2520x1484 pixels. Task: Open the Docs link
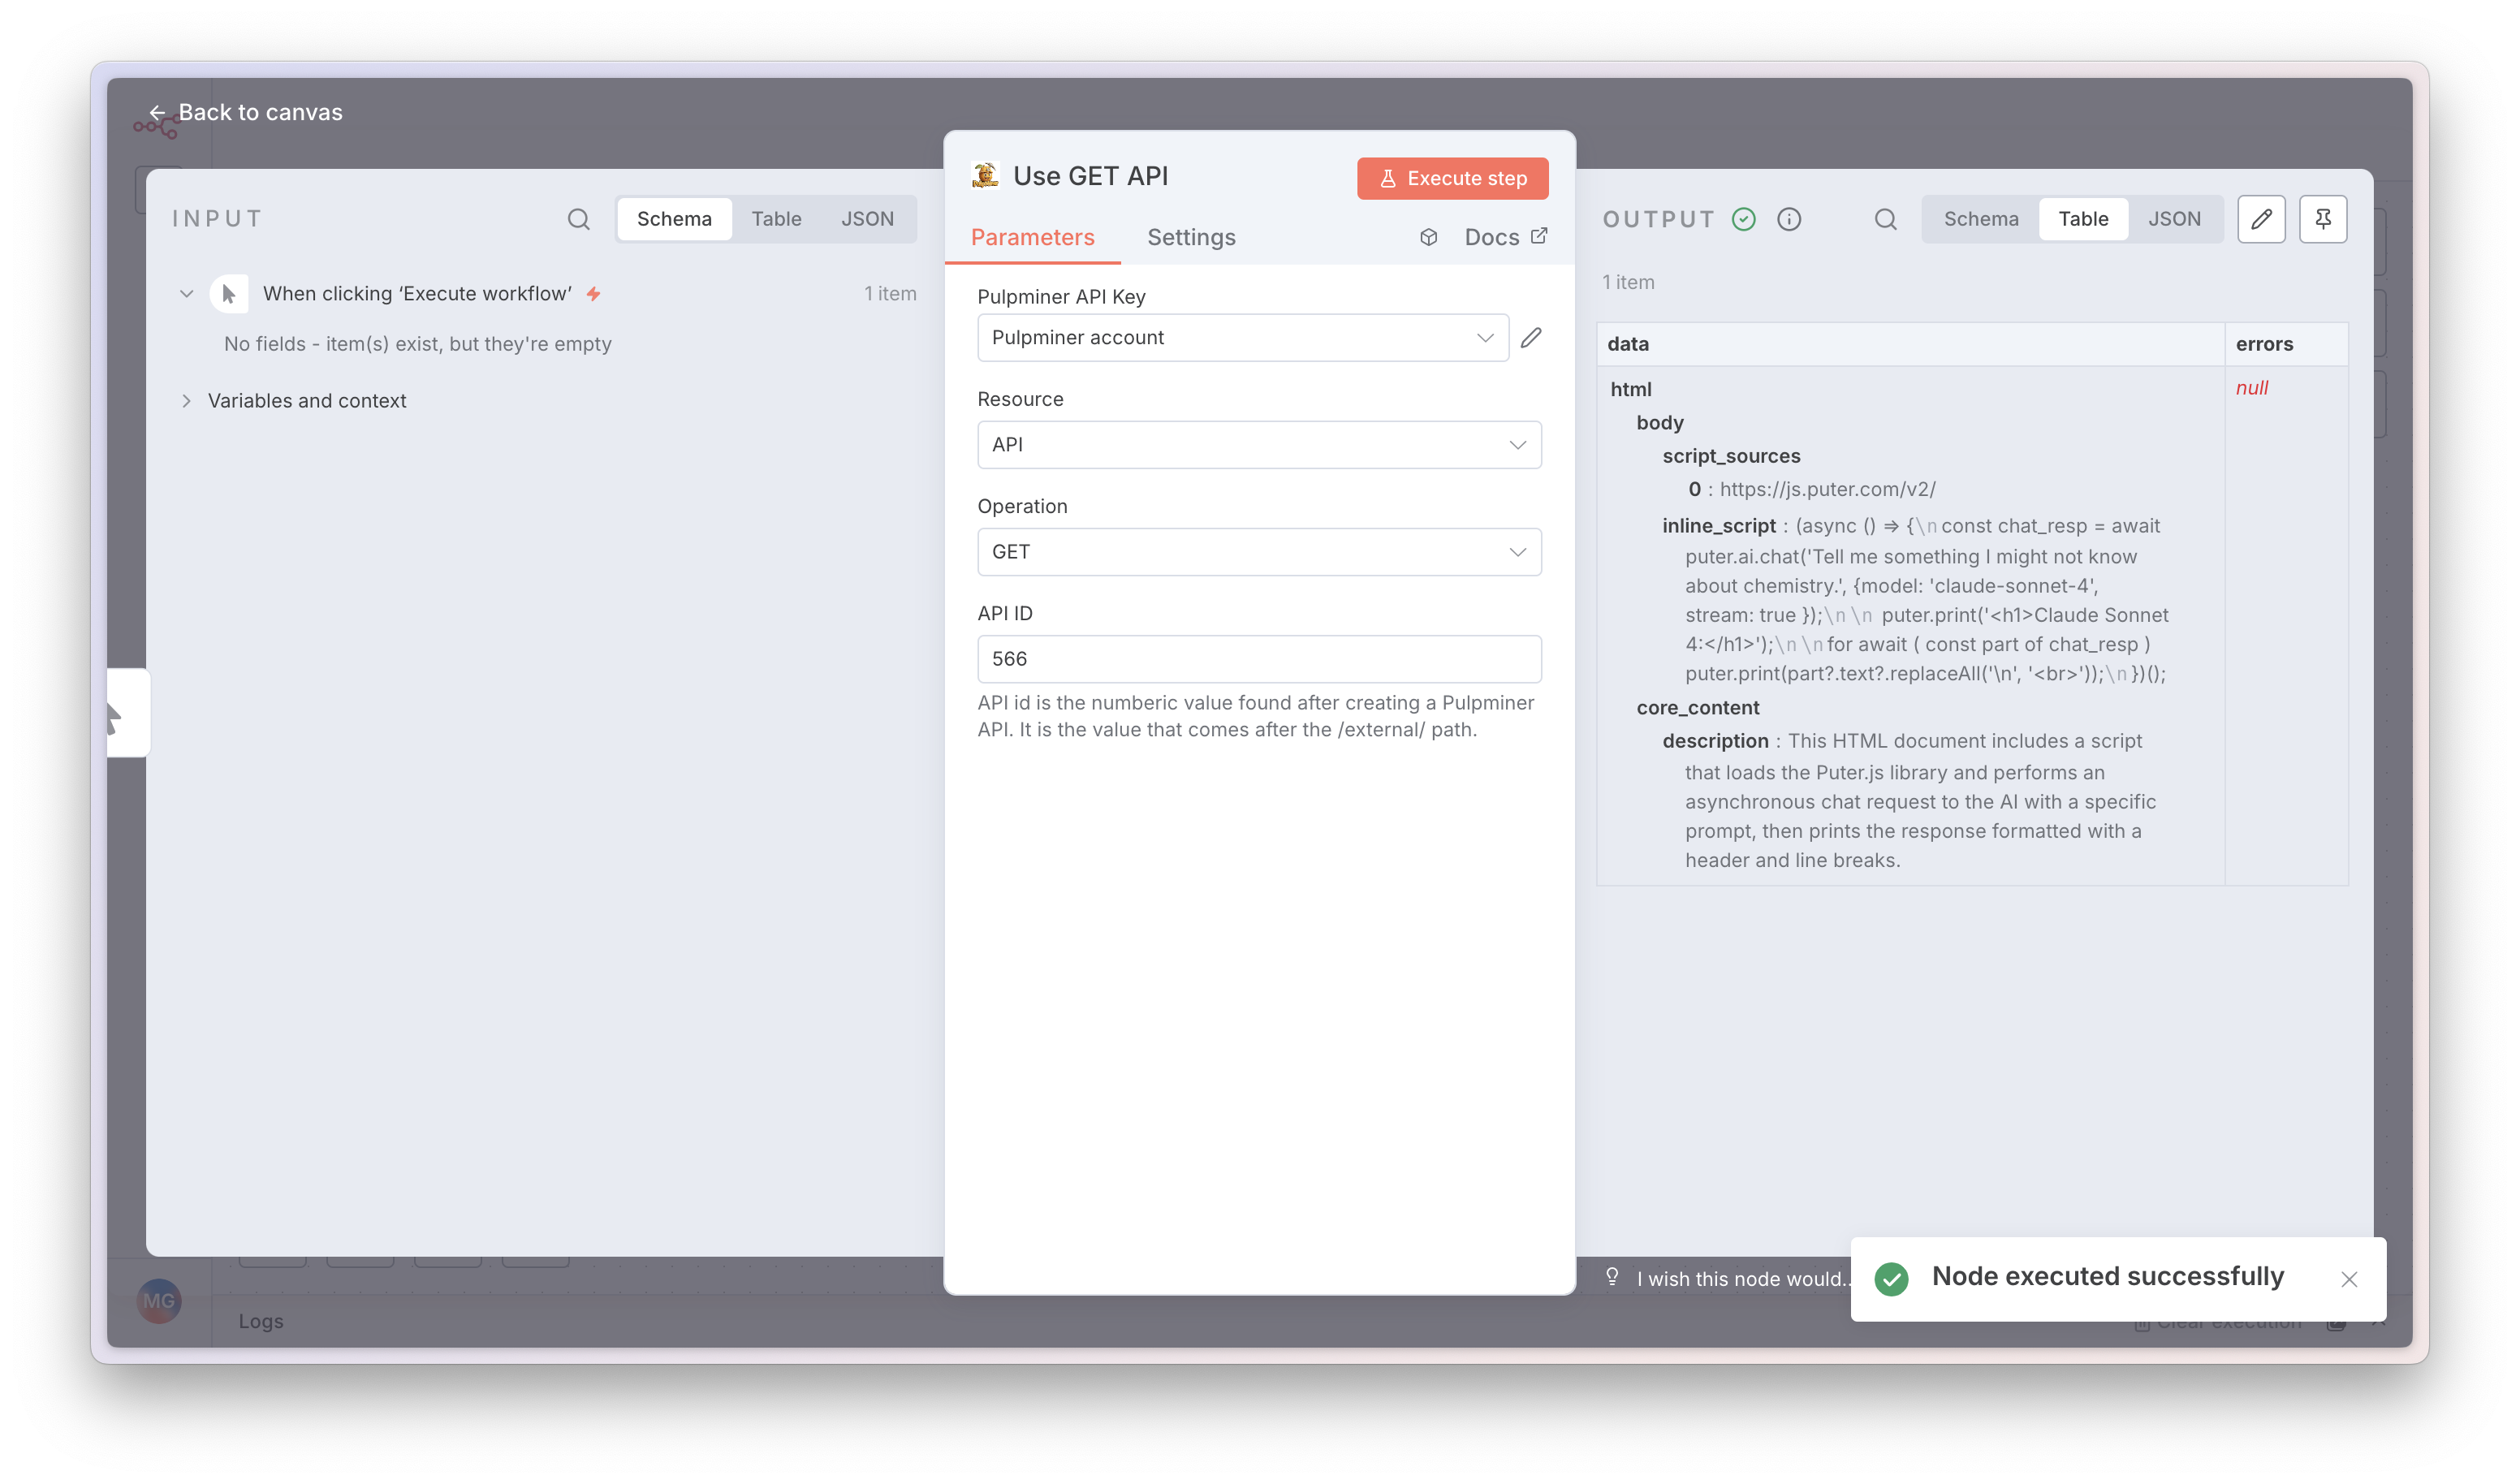point(1492,237)
